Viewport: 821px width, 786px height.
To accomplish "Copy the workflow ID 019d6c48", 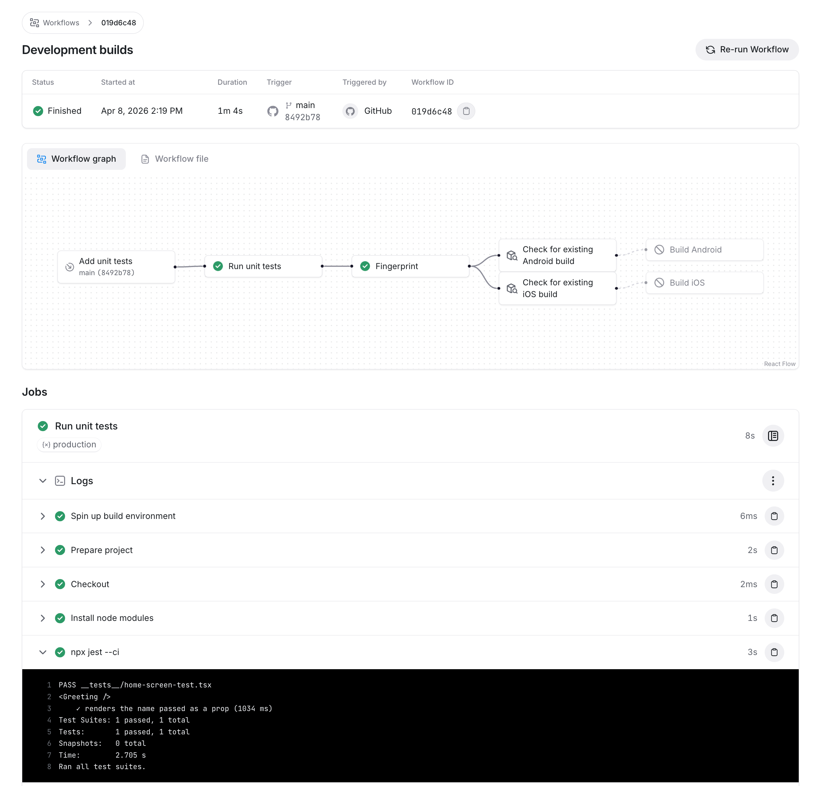I will 465,111.
